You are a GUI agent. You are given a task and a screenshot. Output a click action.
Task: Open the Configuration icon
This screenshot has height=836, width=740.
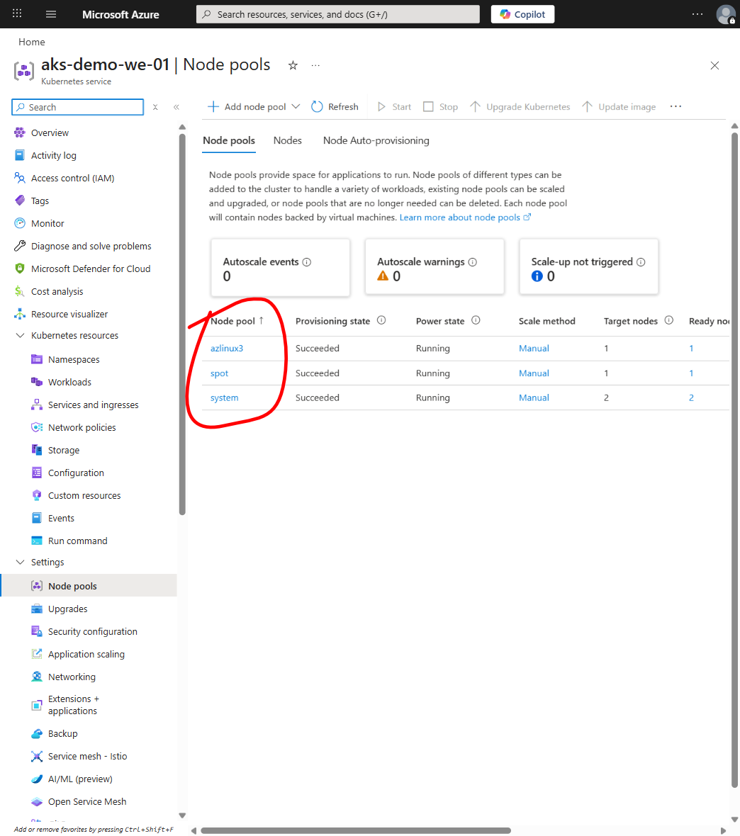click(x=37, y=473)
